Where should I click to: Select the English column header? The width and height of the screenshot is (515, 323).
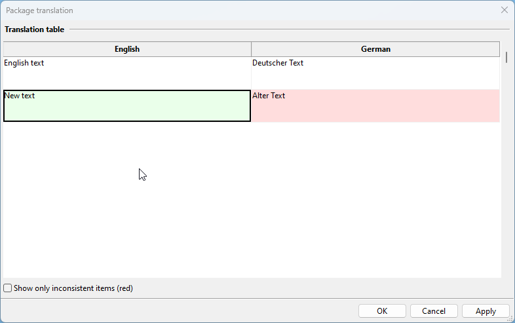click(127, 49)
